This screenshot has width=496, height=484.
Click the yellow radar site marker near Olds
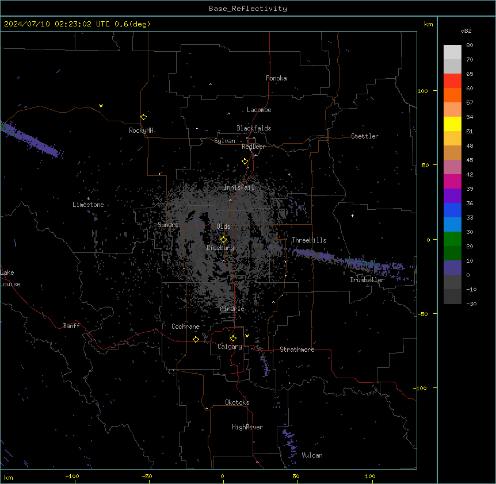click(x=223, y=240)
